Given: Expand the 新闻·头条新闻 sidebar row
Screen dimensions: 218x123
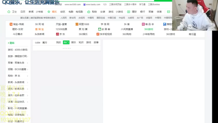Looking at the screenshot, I should (18, 82).
